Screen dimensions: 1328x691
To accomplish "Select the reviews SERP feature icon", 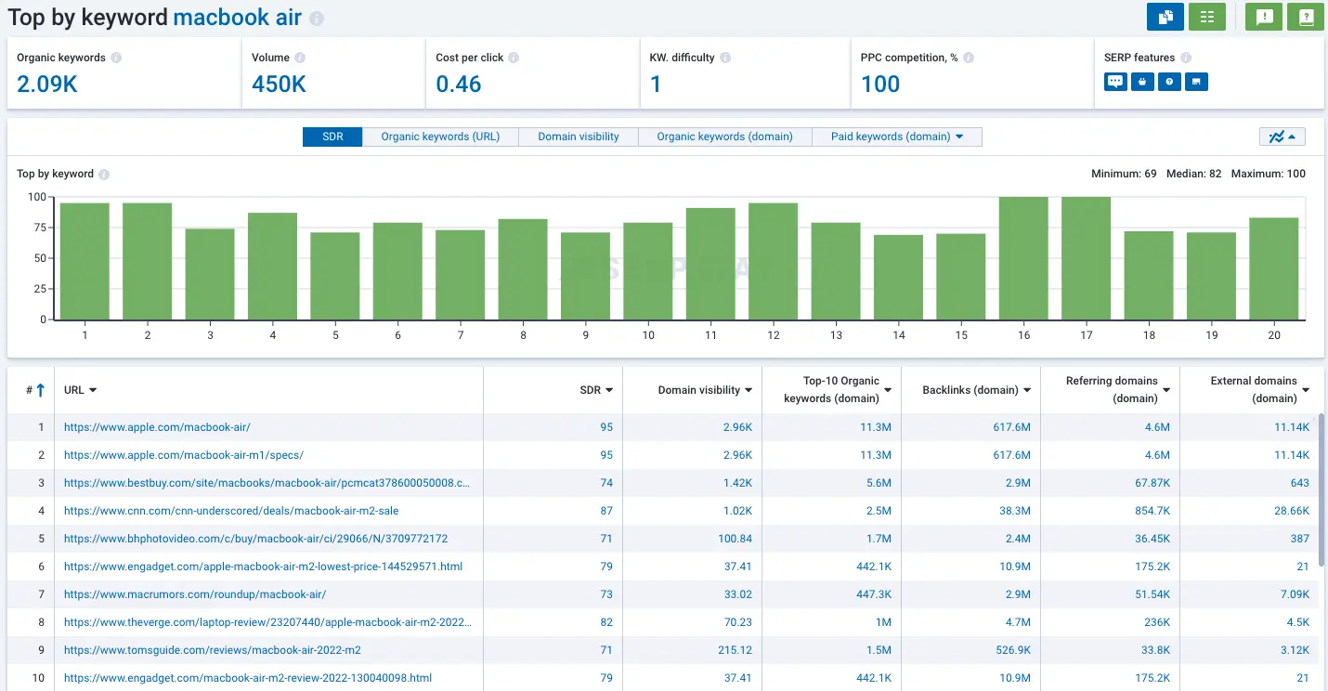I will 1113,81.
